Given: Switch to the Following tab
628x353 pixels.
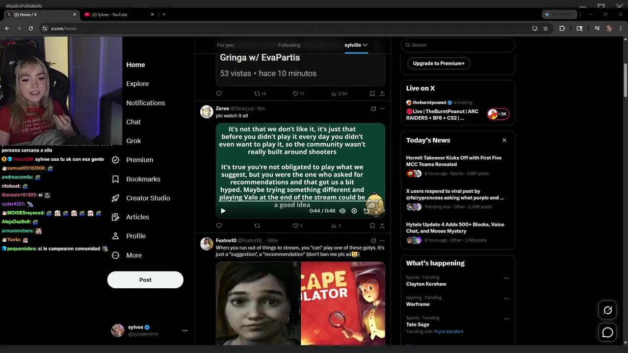Looking at the screenshot, I should (289, 45).
